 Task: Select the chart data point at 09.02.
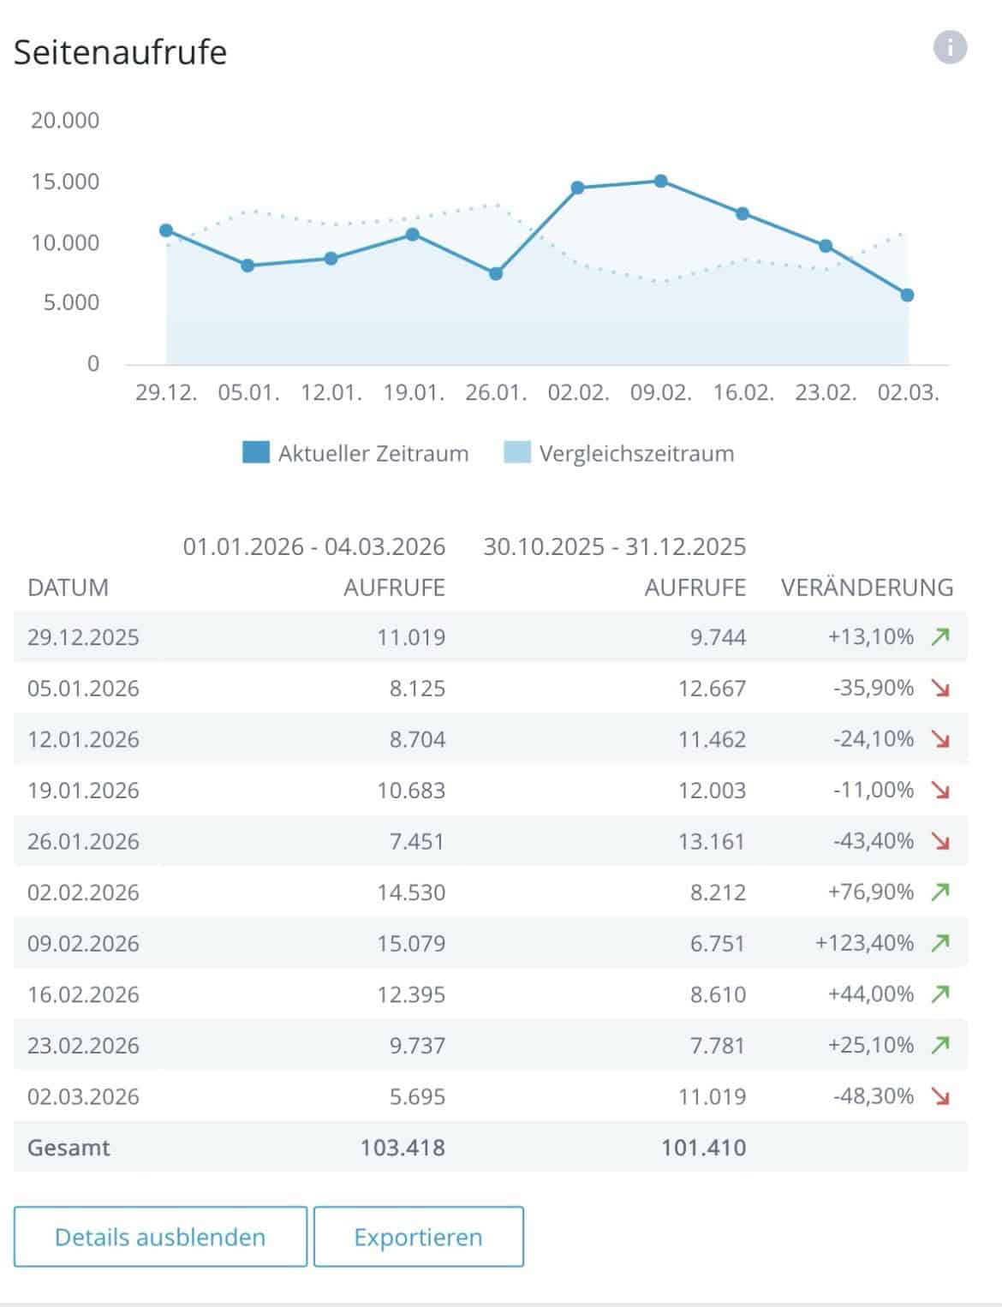660,181
